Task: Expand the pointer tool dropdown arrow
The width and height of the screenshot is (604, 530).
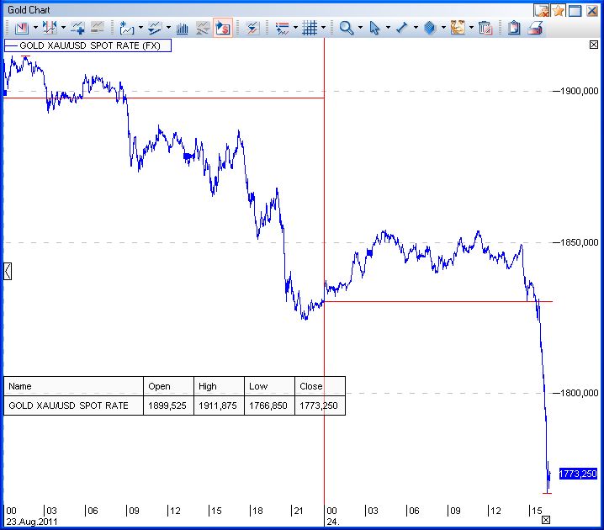Action: click(x=388, y=28)
